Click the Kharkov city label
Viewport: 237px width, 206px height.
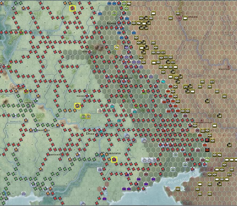pos(125,78)
